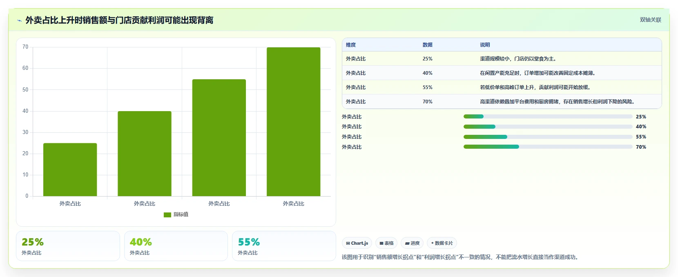Click the 55% progress bar
Viewport: 678px width, 277px height.
click(548, 137)
